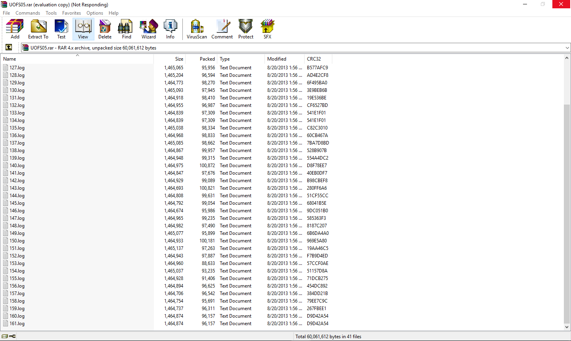Image resolution: width=571 pixels, height=341 pixels.
Task: Launch the Wizard tool
Action: tap(149, 29)
